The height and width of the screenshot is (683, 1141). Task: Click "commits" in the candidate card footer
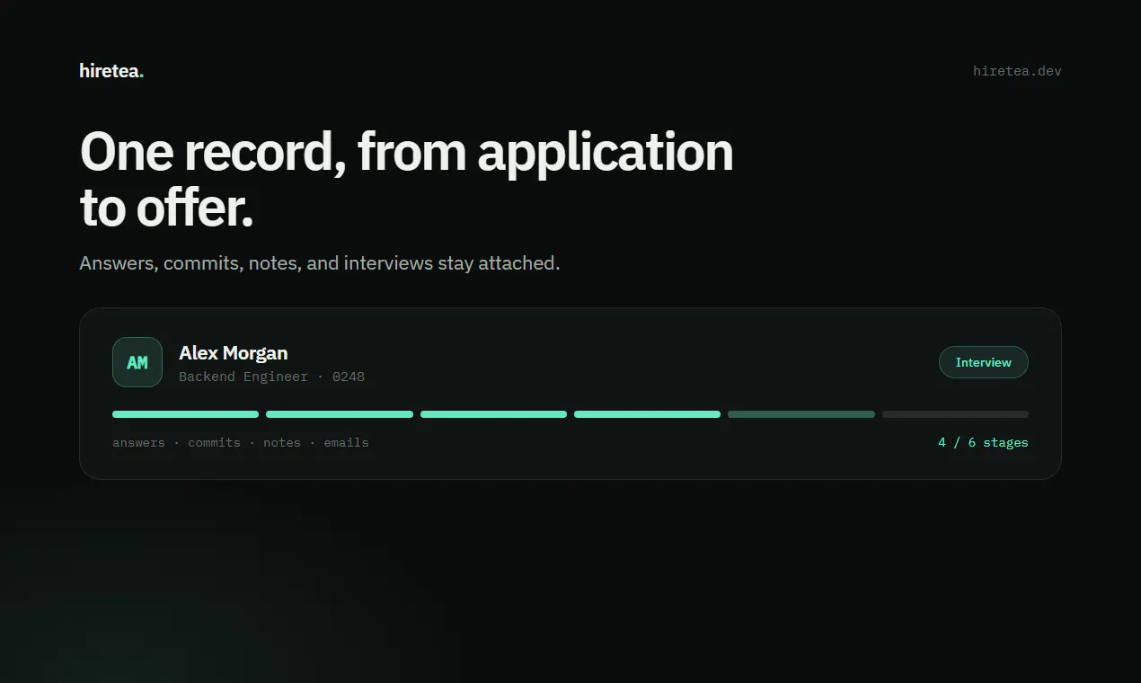point(214,442)
